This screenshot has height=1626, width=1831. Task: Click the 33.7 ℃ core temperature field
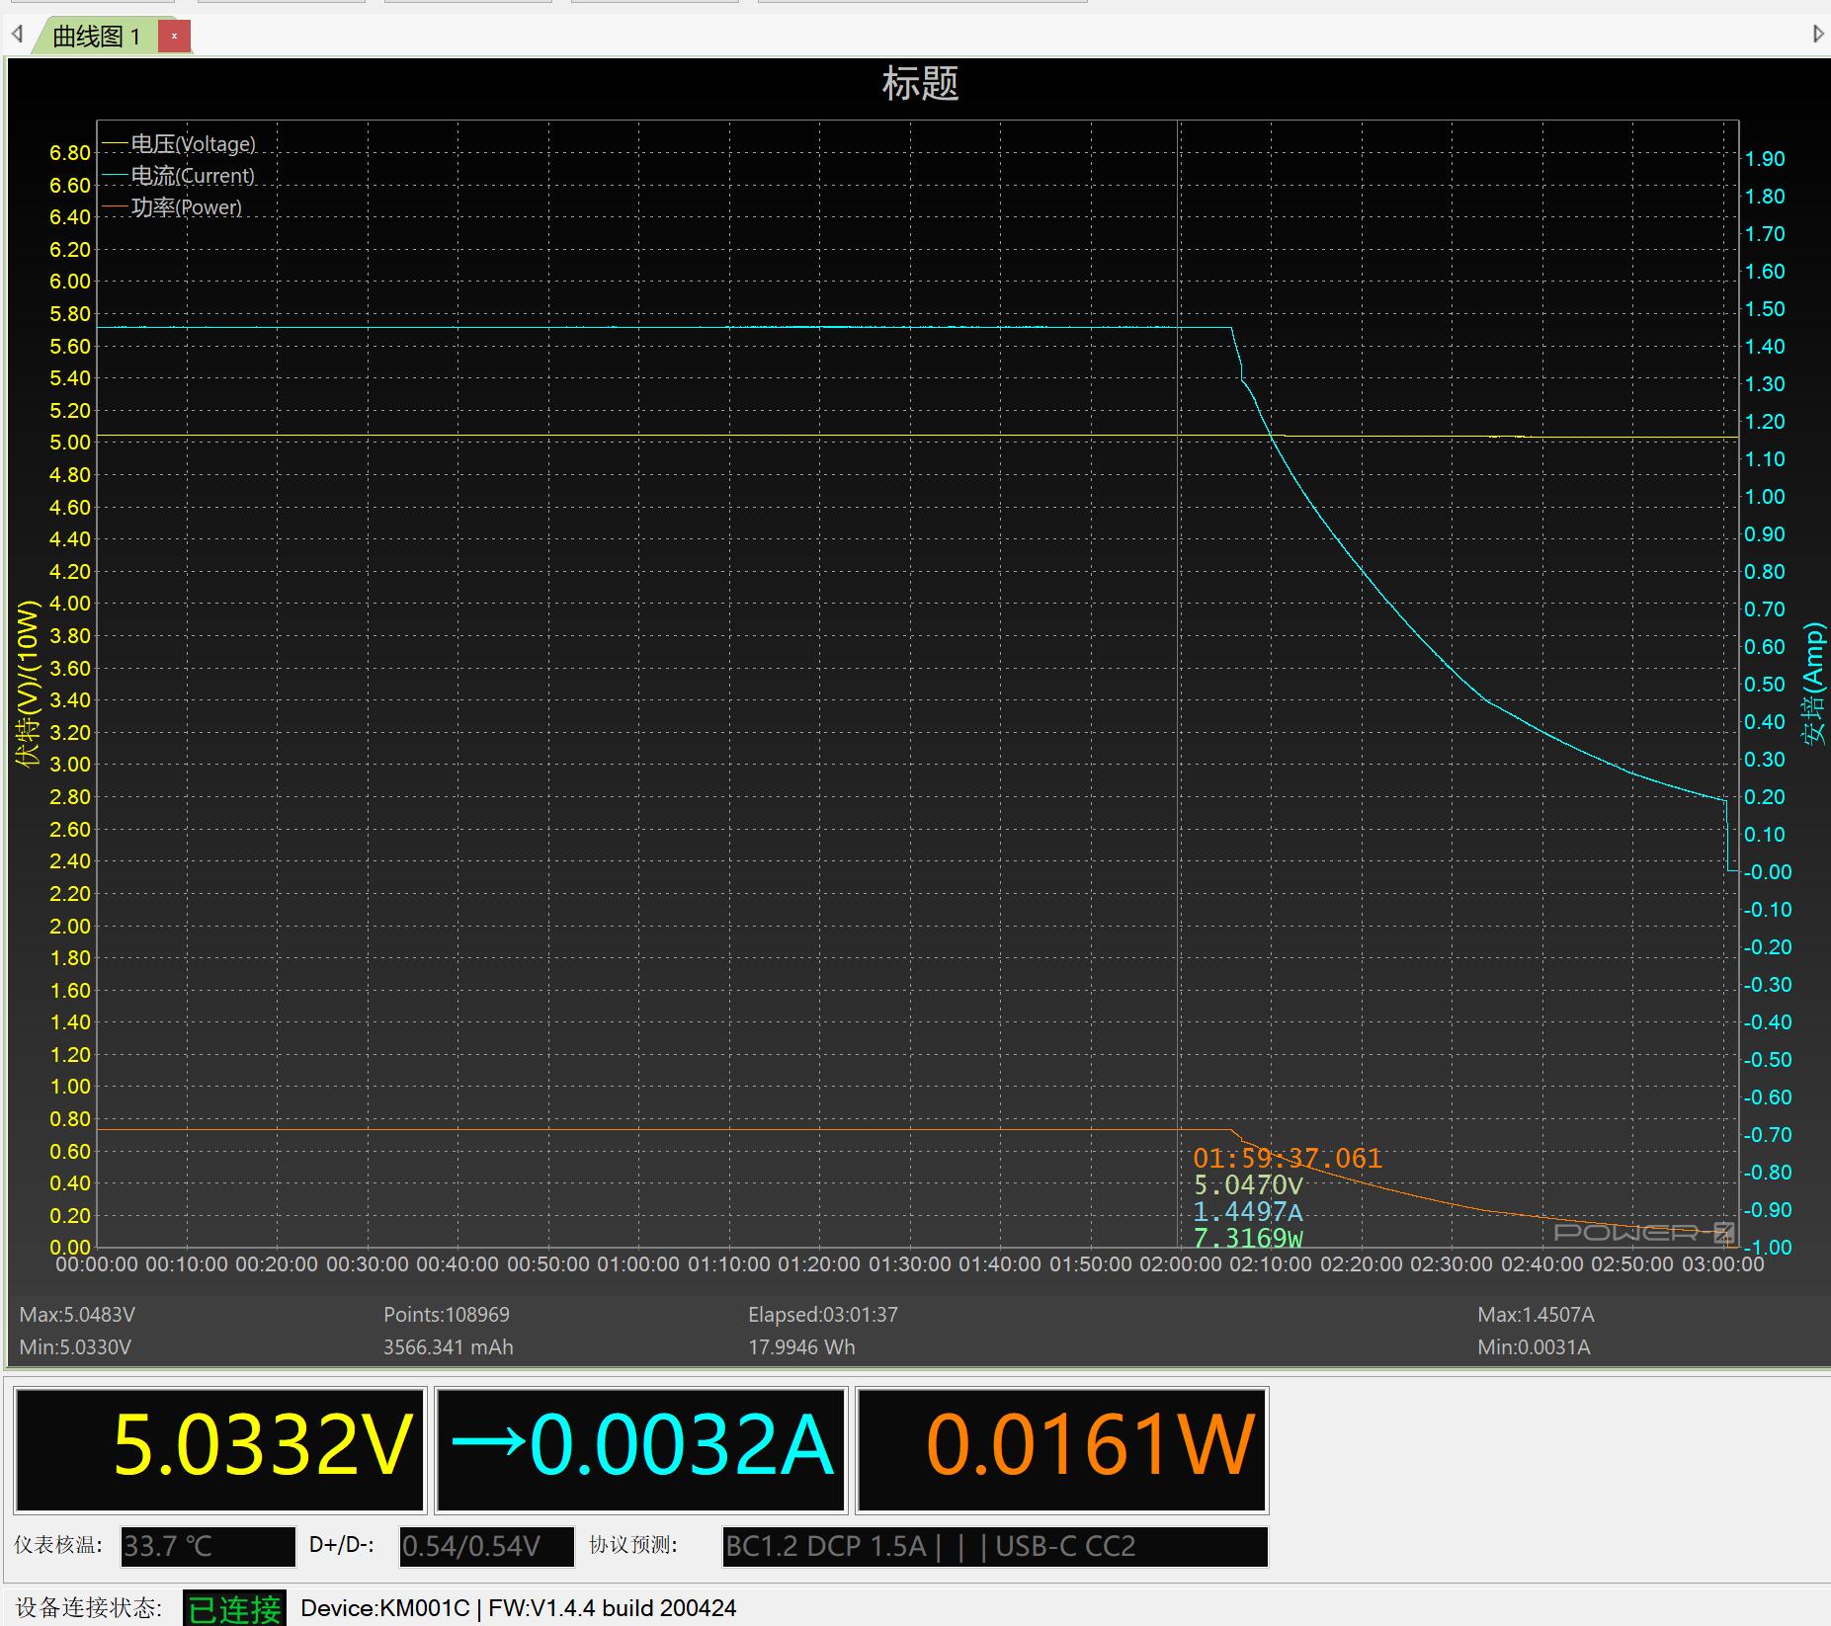pos(208,1546)
